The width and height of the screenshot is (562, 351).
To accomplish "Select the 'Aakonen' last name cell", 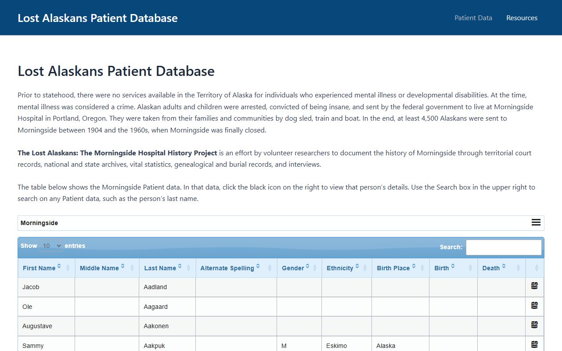I will pyautogui.click(x=167, y=326).
